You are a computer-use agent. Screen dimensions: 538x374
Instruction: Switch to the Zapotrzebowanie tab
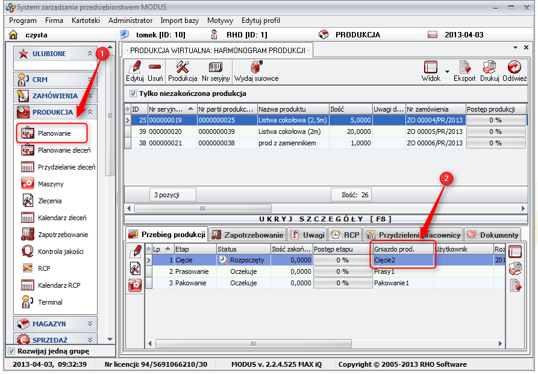pyautogui.click(x=246, y=235)
